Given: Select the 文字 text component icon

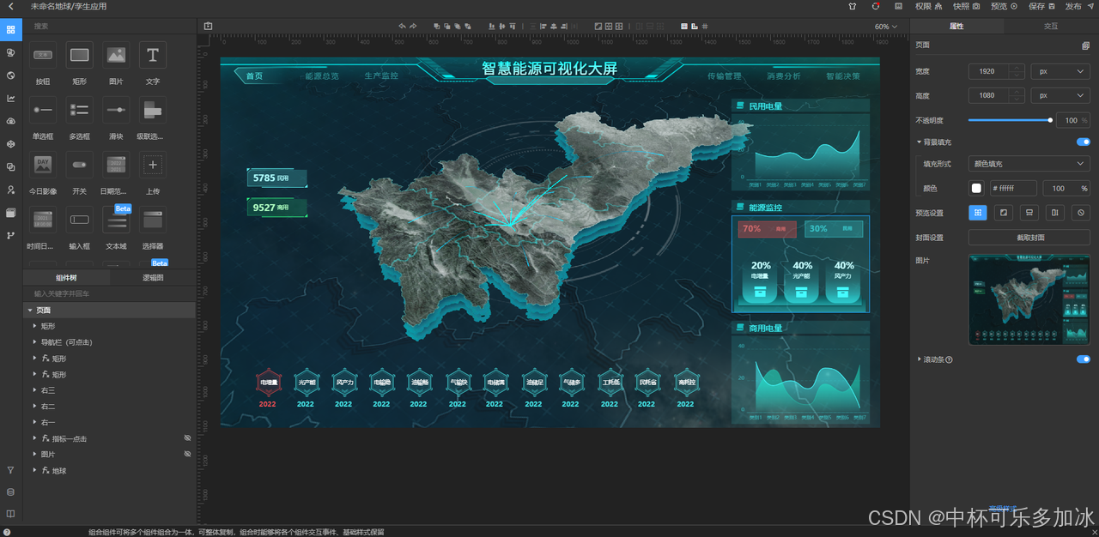Looking at the screenshot, I should pyautogui.click(x=153, y=55).
